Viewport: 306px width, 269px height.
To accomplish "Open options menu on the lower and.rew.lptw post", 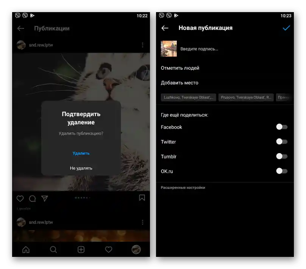I will tap(143, 222).
